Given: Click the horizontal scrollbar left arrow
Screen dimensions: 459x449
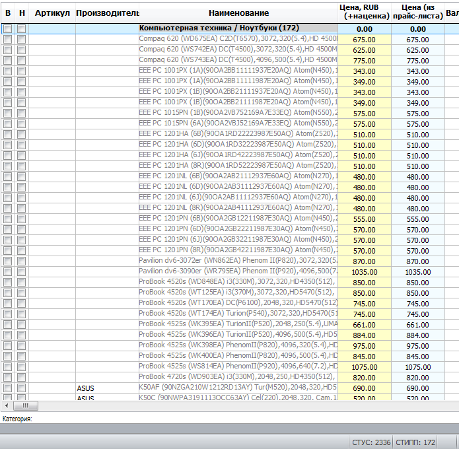Looking at the screenshot, I should tap(7, 405).
